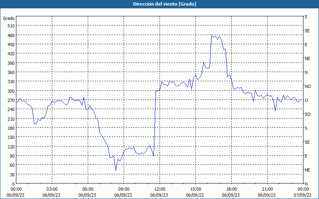Click the "NE" compass label level with 390
The height and width of the screenshot is (199, 319).
(x=307, y=59)
